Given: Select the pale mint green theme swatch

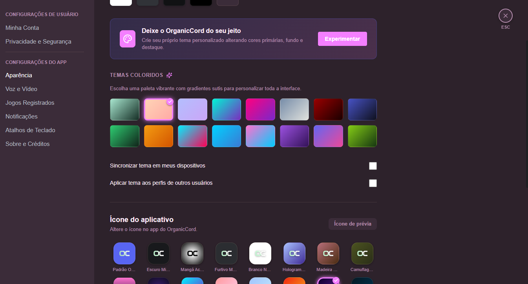Looking at the screenshot, I should pyautogui.click(x=125, y=109).
